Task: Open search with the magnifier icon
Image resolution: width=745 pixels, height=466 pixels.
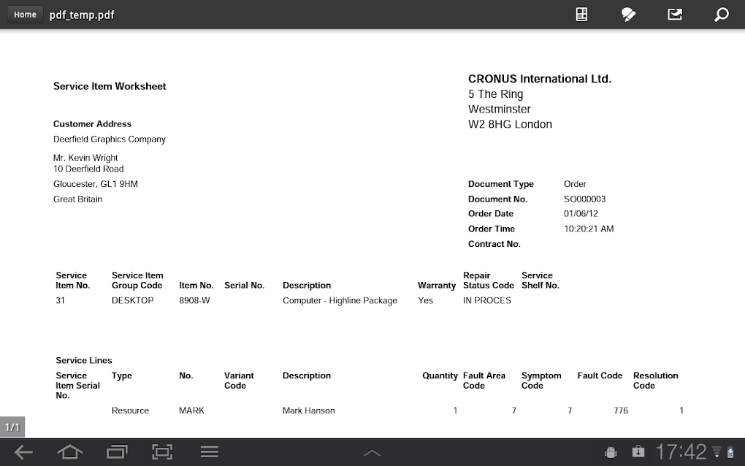Action: click(x=721, y=15)
